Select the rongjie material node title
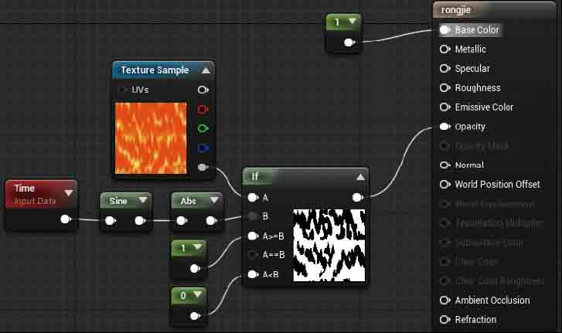 457,11
